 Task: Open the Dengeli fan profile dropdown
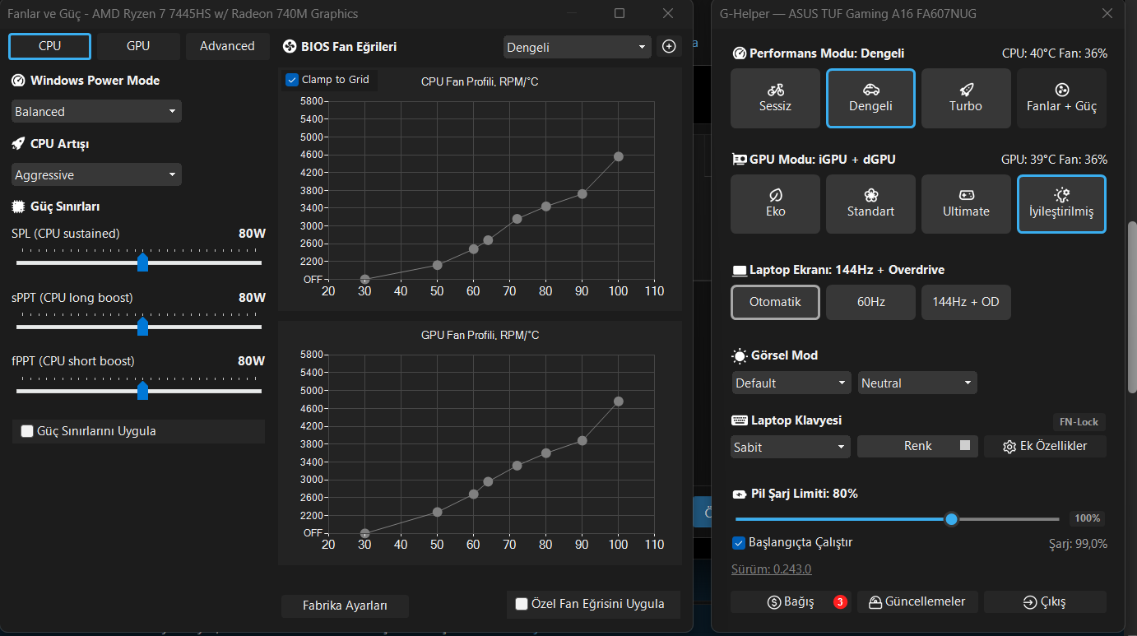point(577,47)
